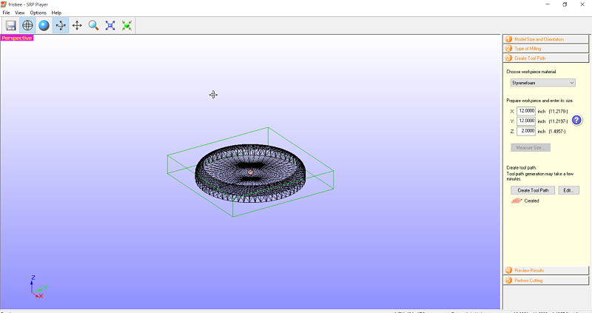Image resolution: width=592 pixels, height=313 pixels.
Task: Open the Styrenefoam workpiece material dropdown
Action: tap(543, 83)
